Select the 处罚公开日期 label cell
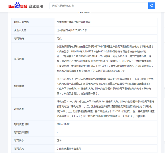Image resolution: width=165 pixels, height=153 pixels. point(33,132)
